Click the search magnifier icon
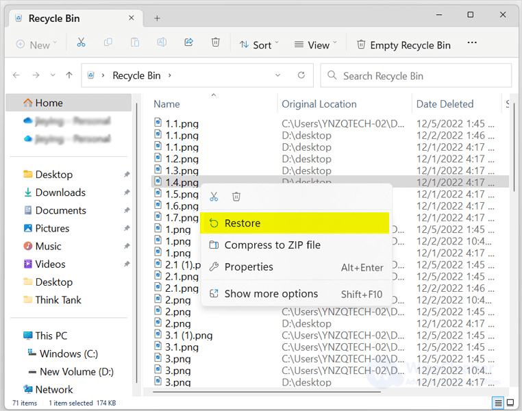Image resolution: width=522 pixels, height=411 pixels. click(x=332, y=75)
